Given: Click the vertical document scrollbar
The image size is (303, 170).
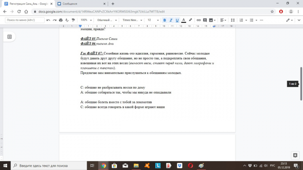Looking at the screenshot, I should 301,84.
